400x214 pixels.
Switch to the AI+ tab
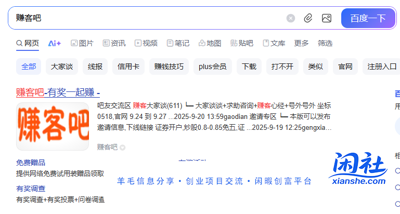coord(55,43)
